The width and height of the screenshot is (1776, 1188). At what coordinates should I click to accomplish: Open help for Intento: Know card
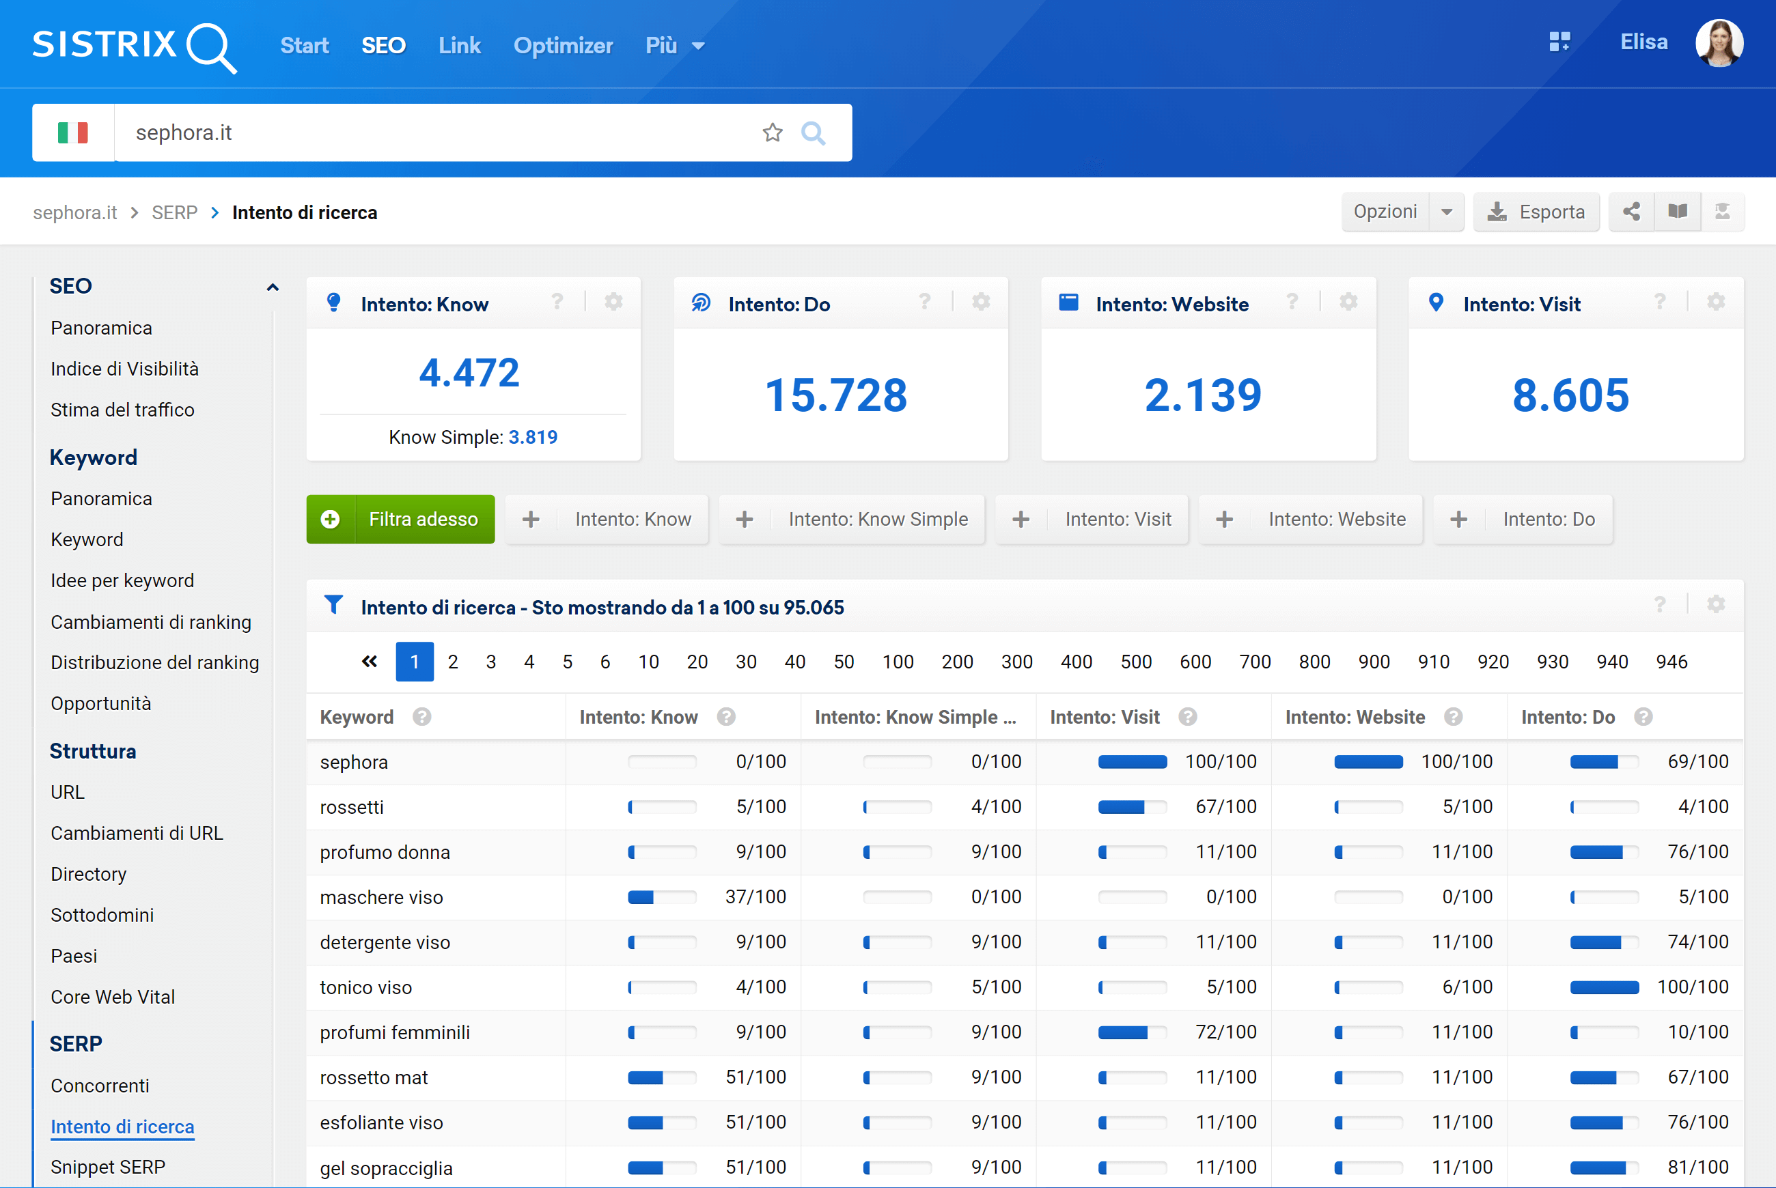[557, 302]
